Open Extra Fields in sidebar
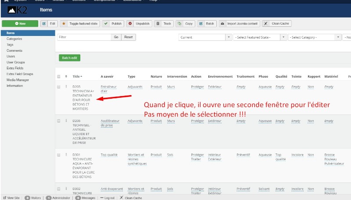 tap(15, 68)
